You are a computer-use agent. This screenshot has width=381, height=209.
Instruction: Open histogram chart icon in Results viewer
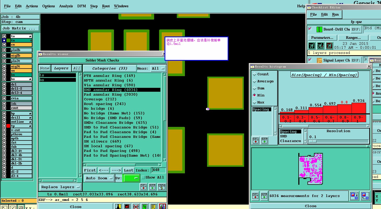162,206
